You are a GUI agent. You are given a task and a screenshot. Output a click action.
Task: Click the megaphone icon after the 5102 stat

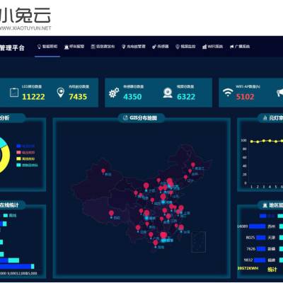[x=279, y=93]
